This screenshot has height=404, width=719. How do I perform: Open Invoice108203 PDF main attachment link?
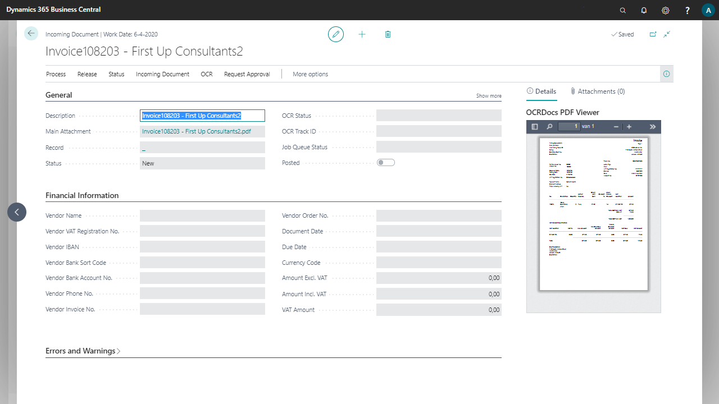(x=196, y=131)
